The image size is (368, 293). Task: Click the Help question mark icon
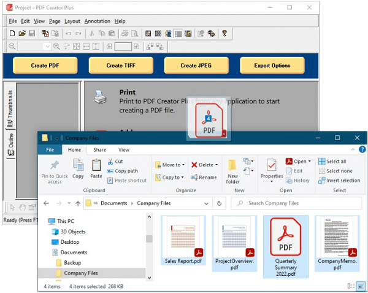(x=224, y=34)
